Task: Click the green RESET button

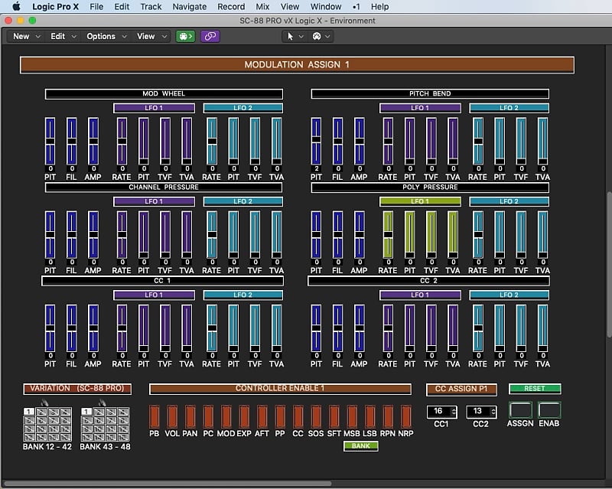Action: pos(535,389)
